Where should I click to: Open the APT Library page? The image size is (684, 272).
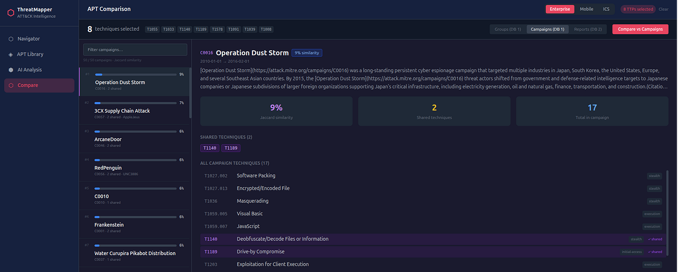tap(39, 55)
